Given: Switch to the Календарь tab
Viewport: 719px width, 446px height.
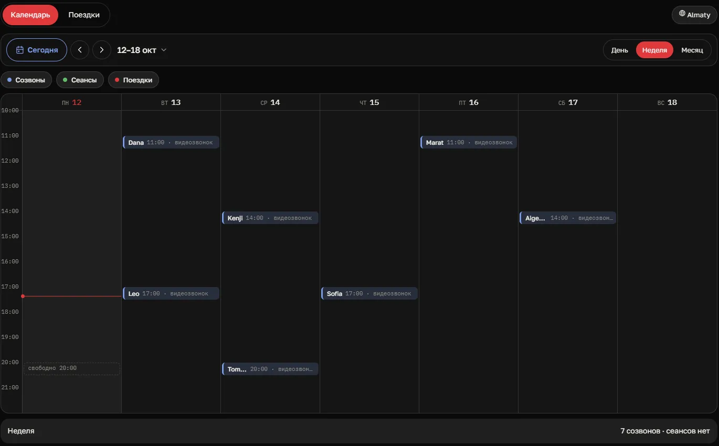Looking at the screenshot, I should click(x=30, y=15).
